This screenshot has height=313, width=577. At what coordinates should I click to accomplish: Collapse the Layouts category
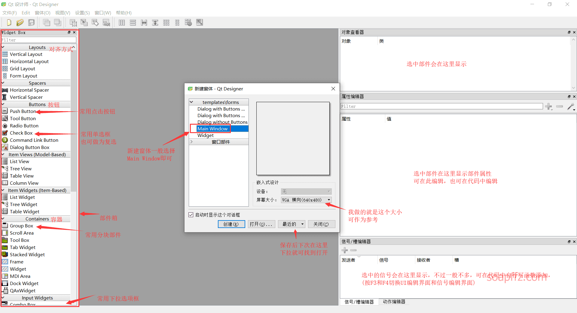tap(3, 47)
